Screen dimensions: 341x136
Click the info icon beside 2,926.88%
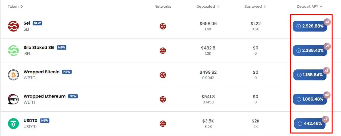point(299,26)
